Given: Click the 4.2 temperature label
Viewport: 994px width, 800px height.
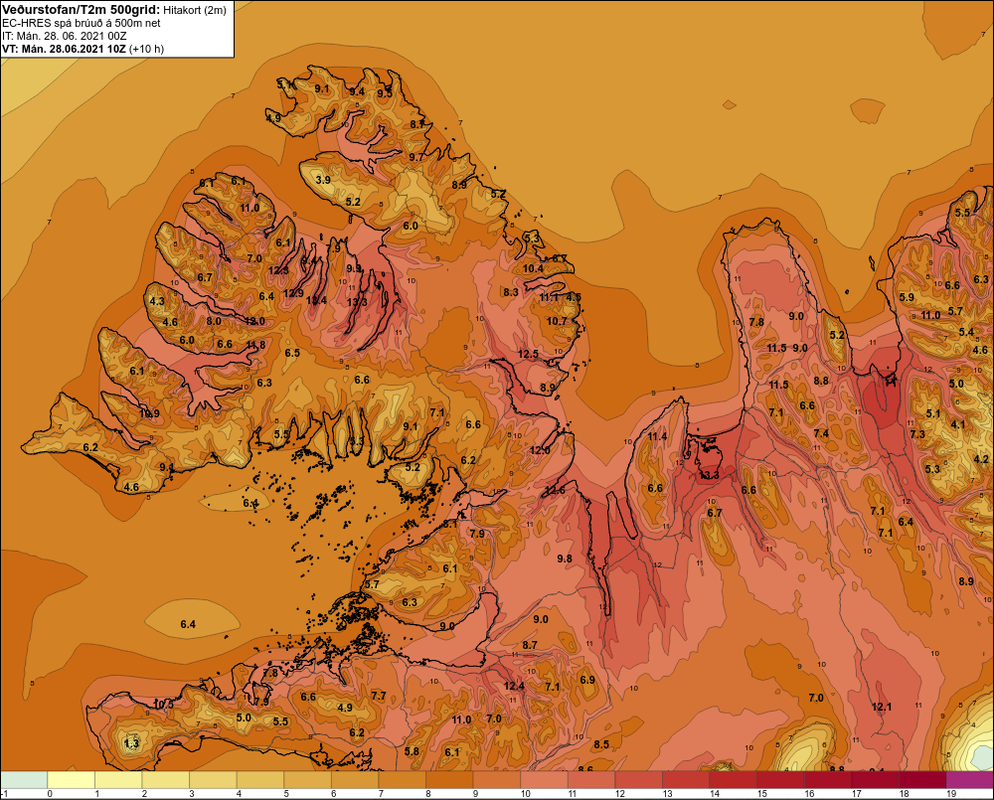Looking at the screenshot, I should tap(981, 459).
